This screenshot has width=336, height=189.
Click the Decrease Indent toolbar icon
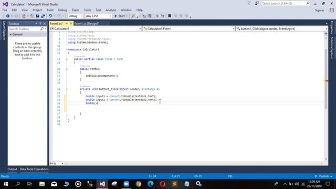[157, 16]
